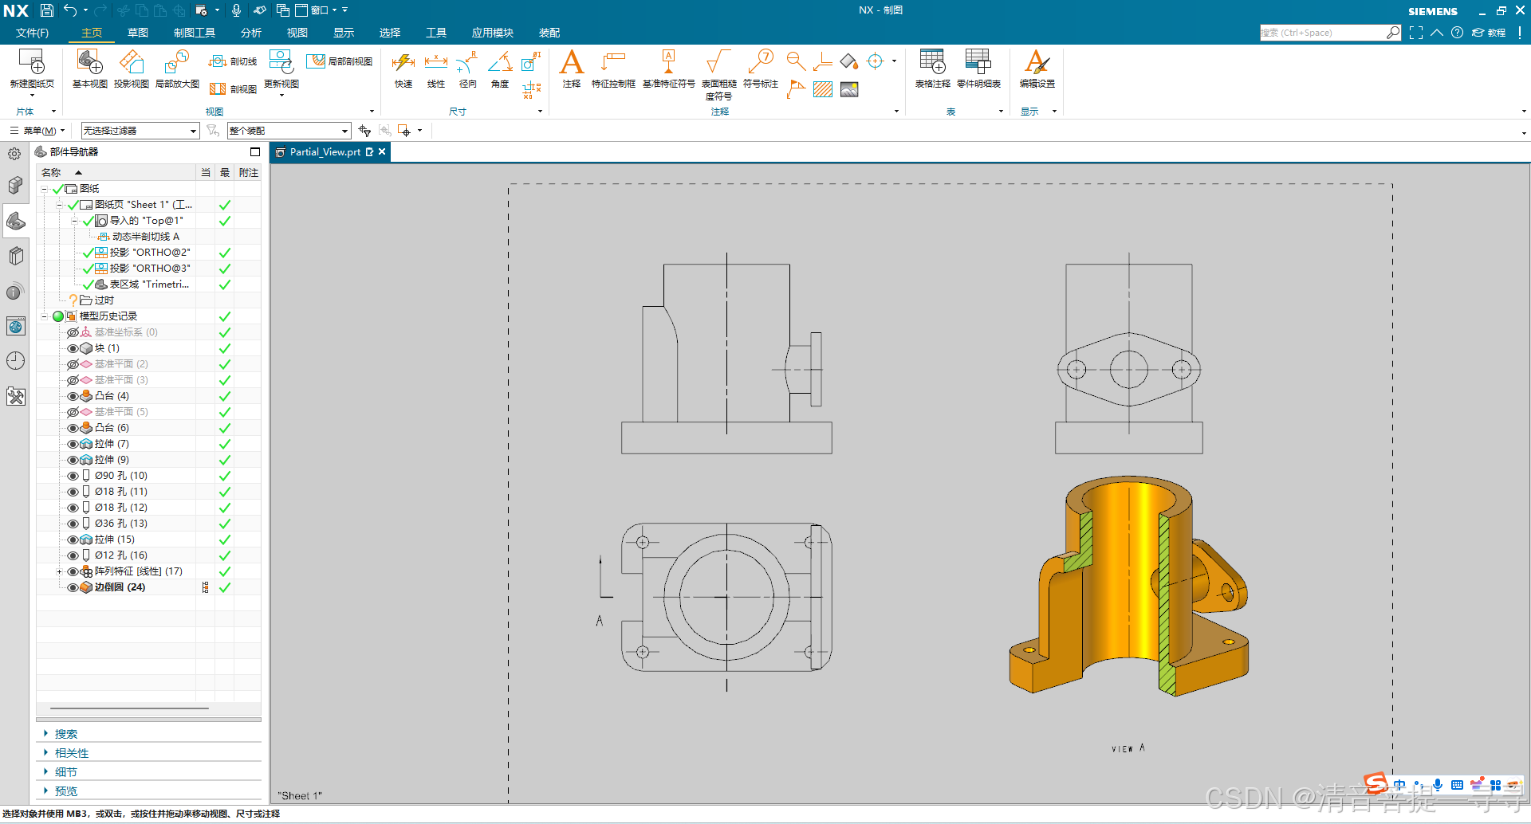This screenshot has height=824, width=1531.
Task: Toggle visibility of 拉伸 (7) feature
Action: (x=73, y=444)
